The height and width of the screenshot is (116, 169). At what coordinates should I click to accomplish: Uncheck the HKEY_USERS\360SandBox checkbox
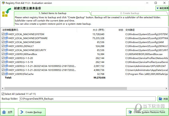pos(3,54)
